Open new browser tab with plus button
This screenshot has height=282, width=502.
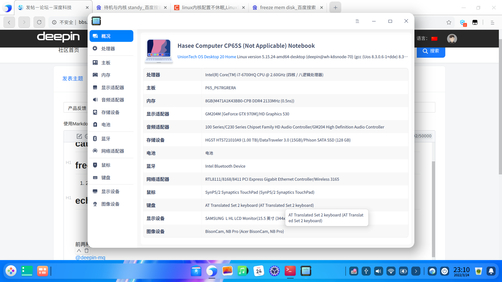335,8
